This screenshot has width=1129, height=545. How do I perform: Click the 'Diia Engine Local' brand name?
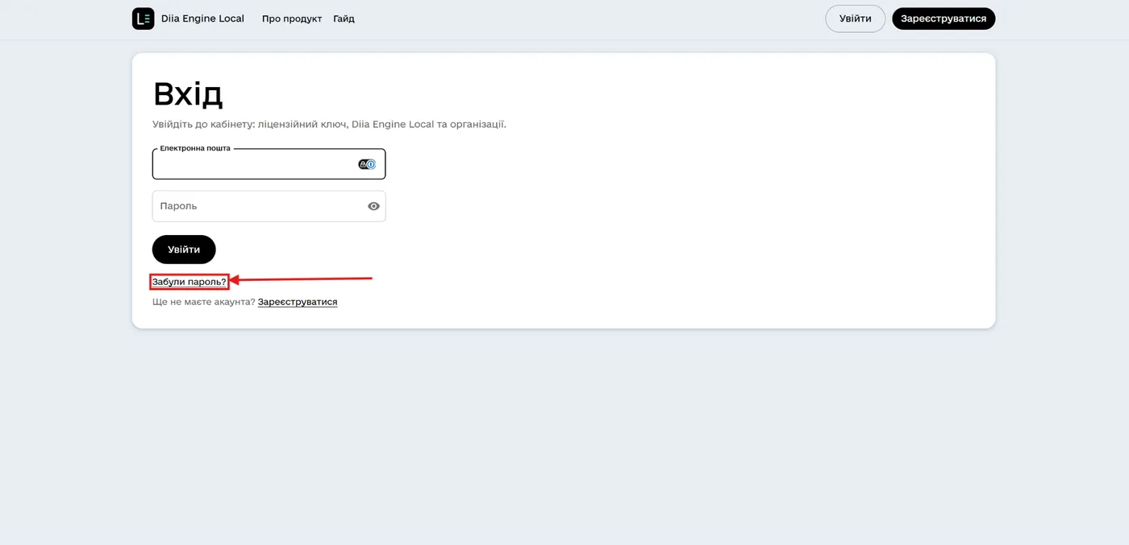pyautogui.click(x=202, y=19)
